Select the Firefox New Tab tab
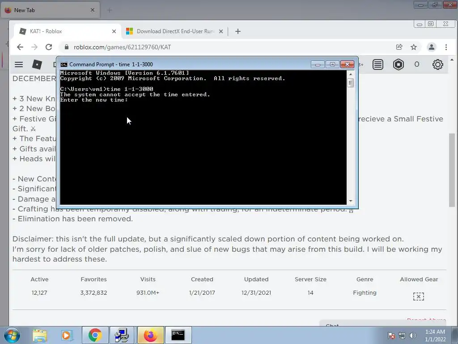The width and height of the screenshot is (458, 344). [x=50, y=10]
